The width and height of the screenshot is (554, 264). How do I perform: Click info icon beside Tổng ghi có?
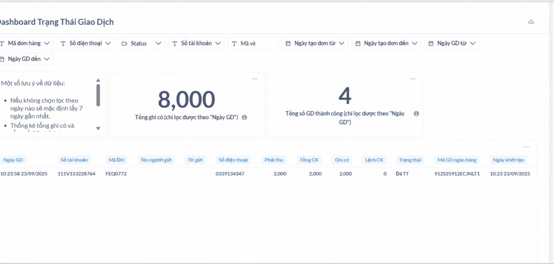tap(244, 117)
